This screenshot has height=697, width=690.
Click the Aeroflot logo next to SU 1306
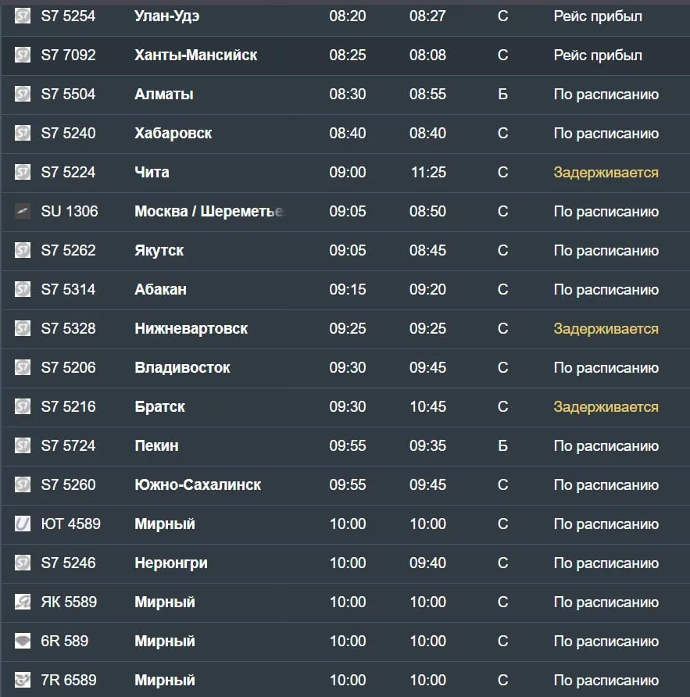[x=23, y=211]
